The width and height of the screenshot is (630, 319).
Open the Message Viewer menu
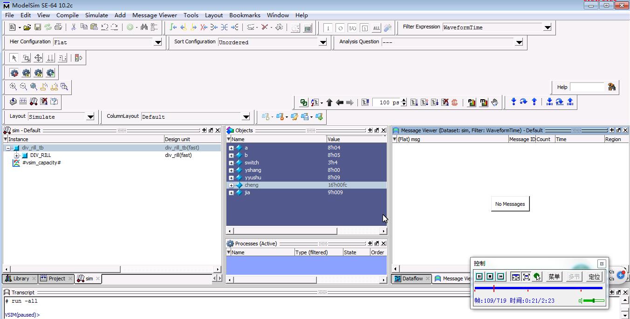tap(155, 15)
